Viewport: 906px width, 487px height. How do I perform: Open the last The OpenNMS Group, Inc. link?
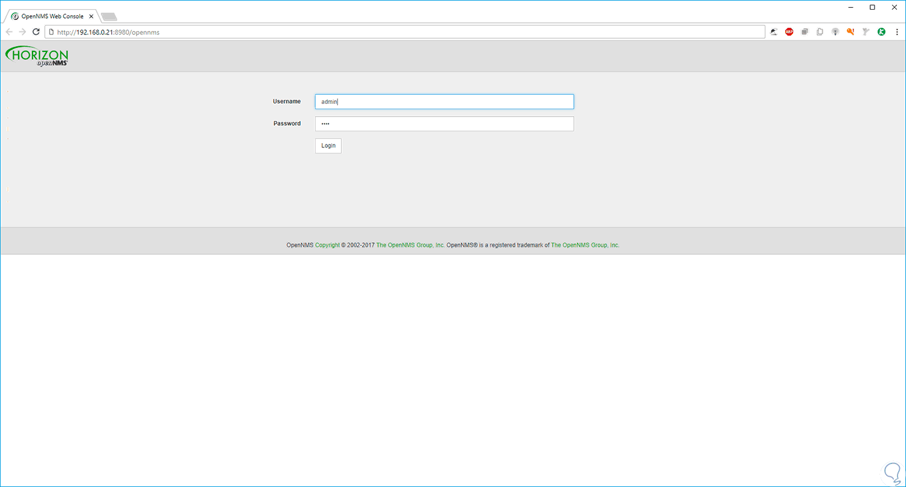coord(585,245)
